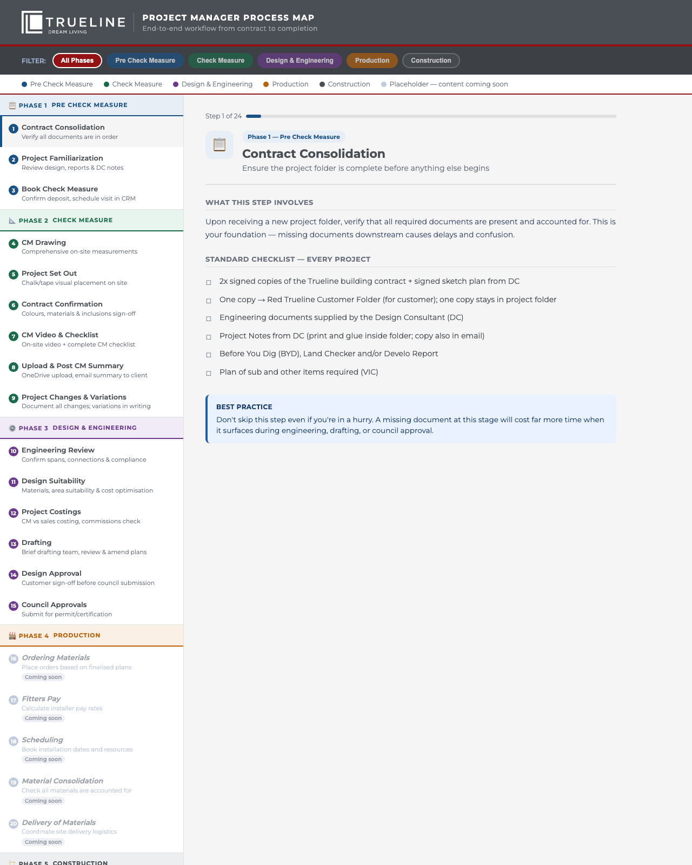The height and width of the screenshot is (865, 692).
Task: Filter by Design & Engineering
Action: (300, 61)
